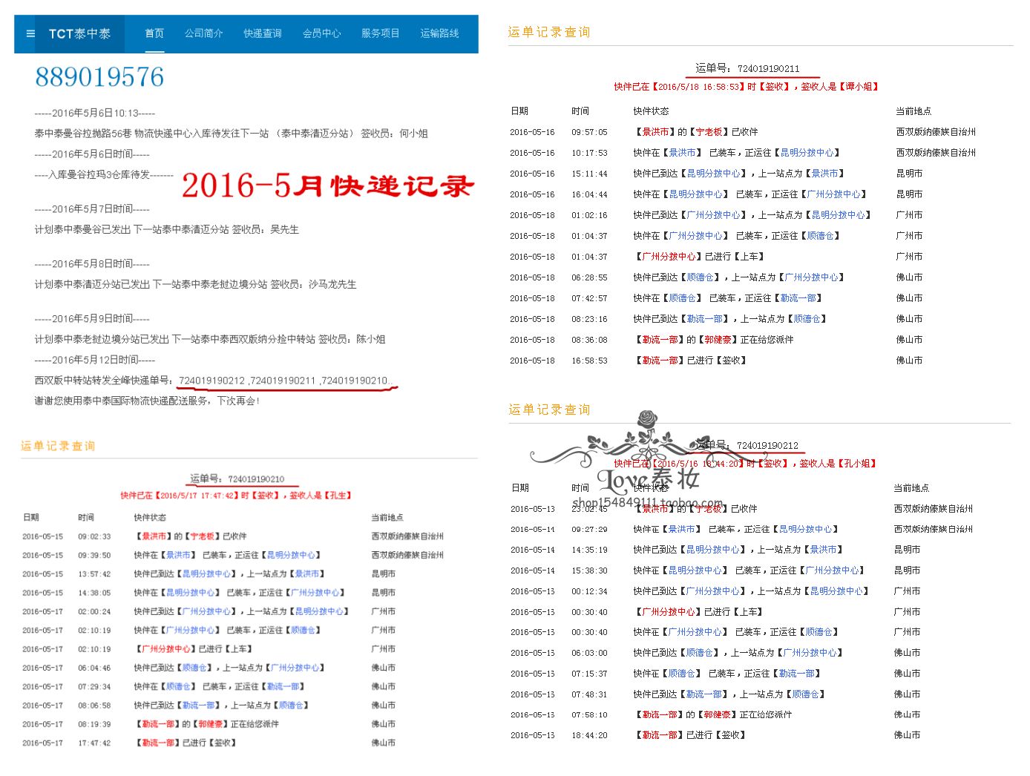
Task: Open 勒流一部 link in the 07:42:57 row
Action: tap(798, 298)
